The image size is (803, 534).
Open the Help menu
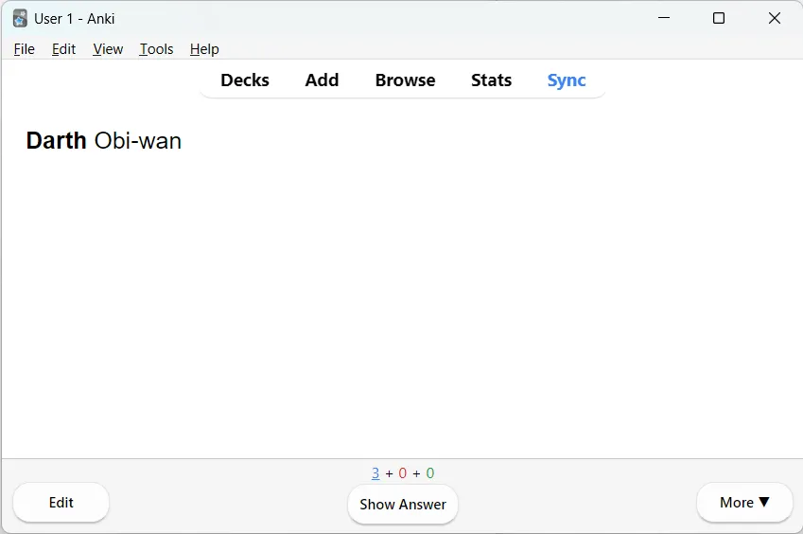coord(204,49)
